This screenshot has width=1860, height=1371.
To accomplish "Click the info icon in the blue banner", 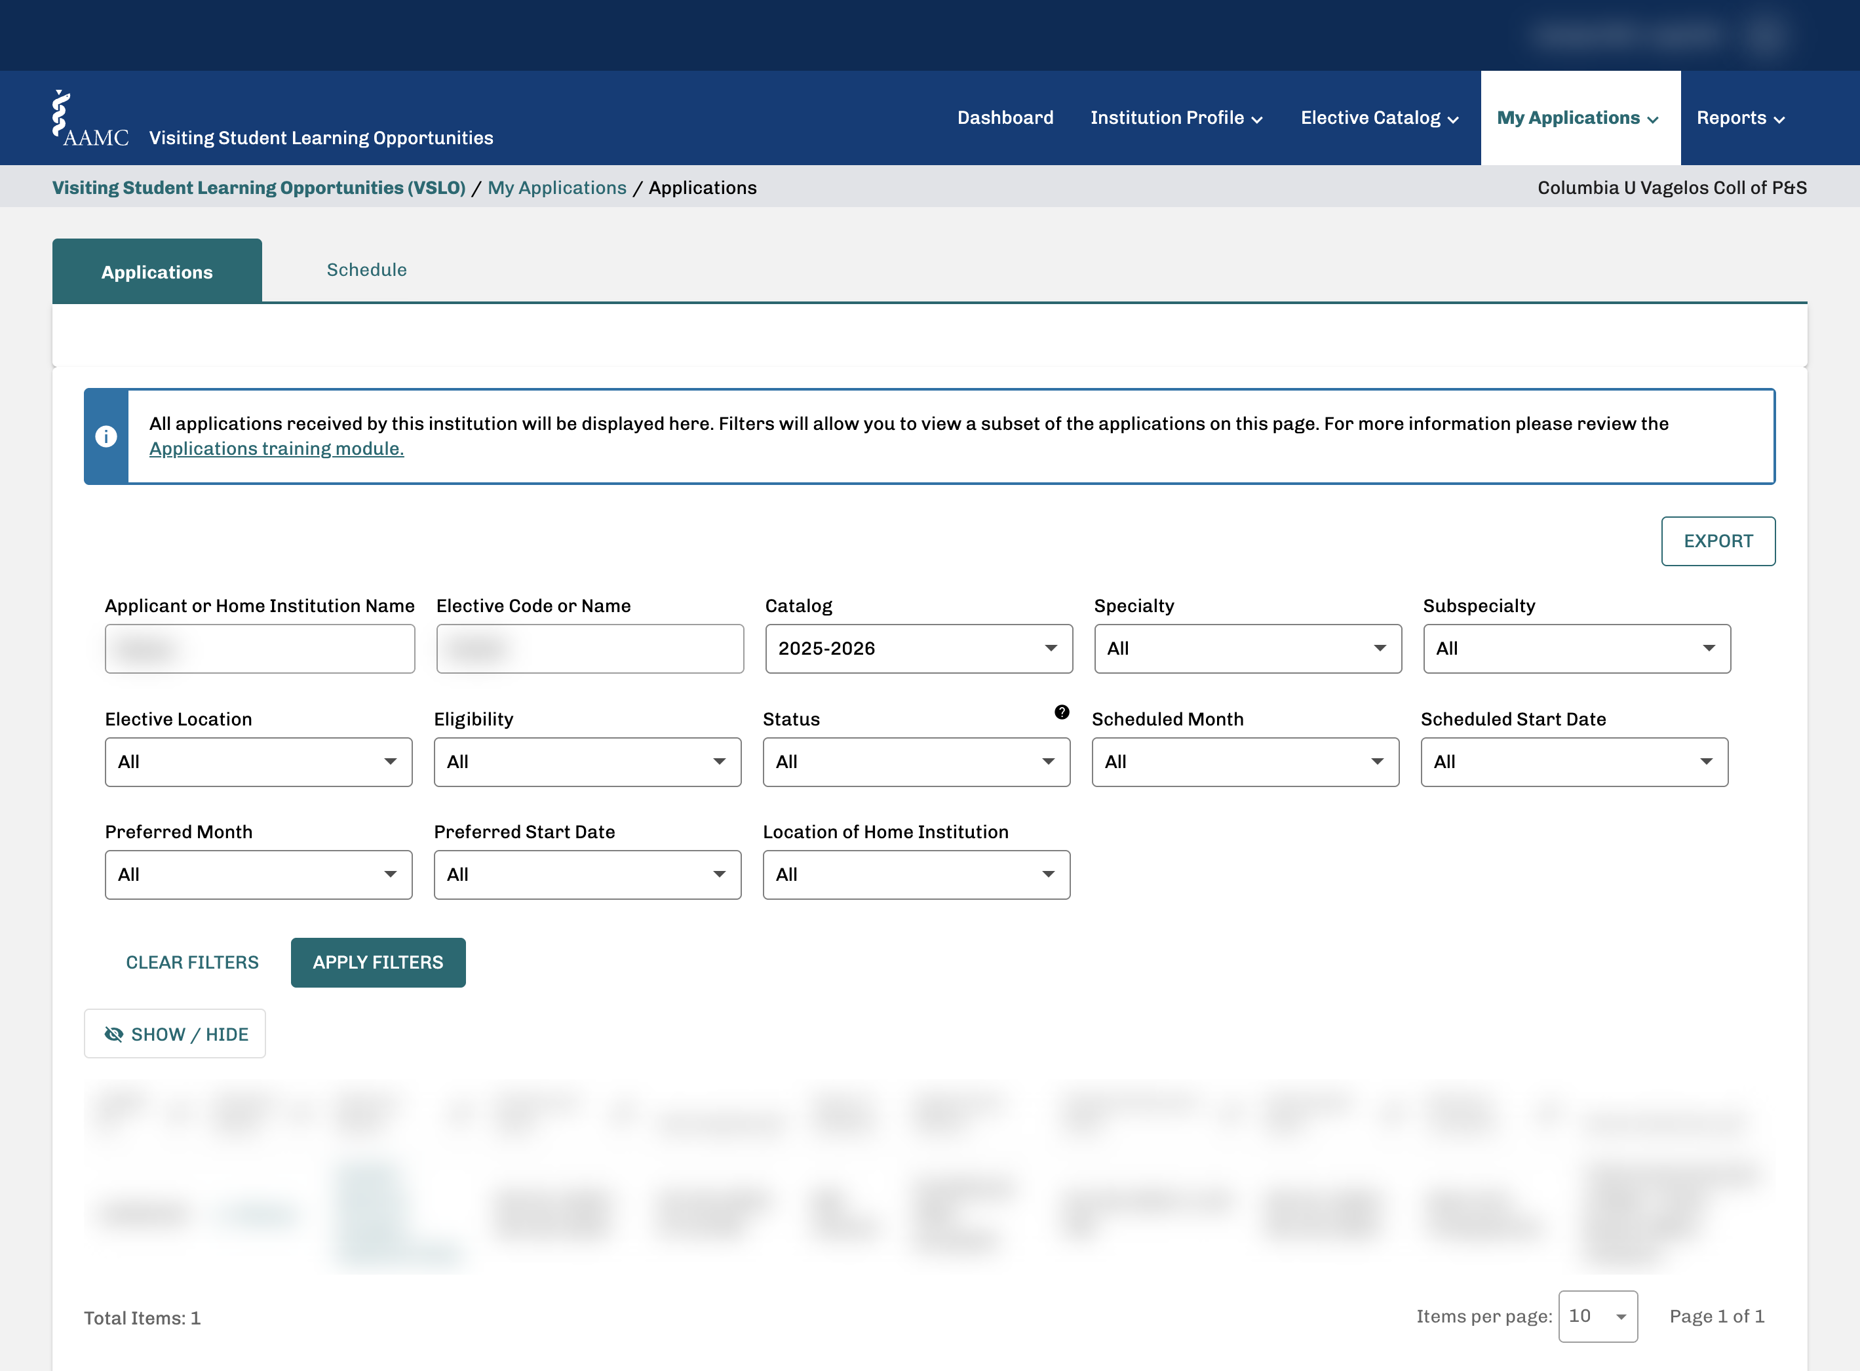I will click(x=106, y=436).
